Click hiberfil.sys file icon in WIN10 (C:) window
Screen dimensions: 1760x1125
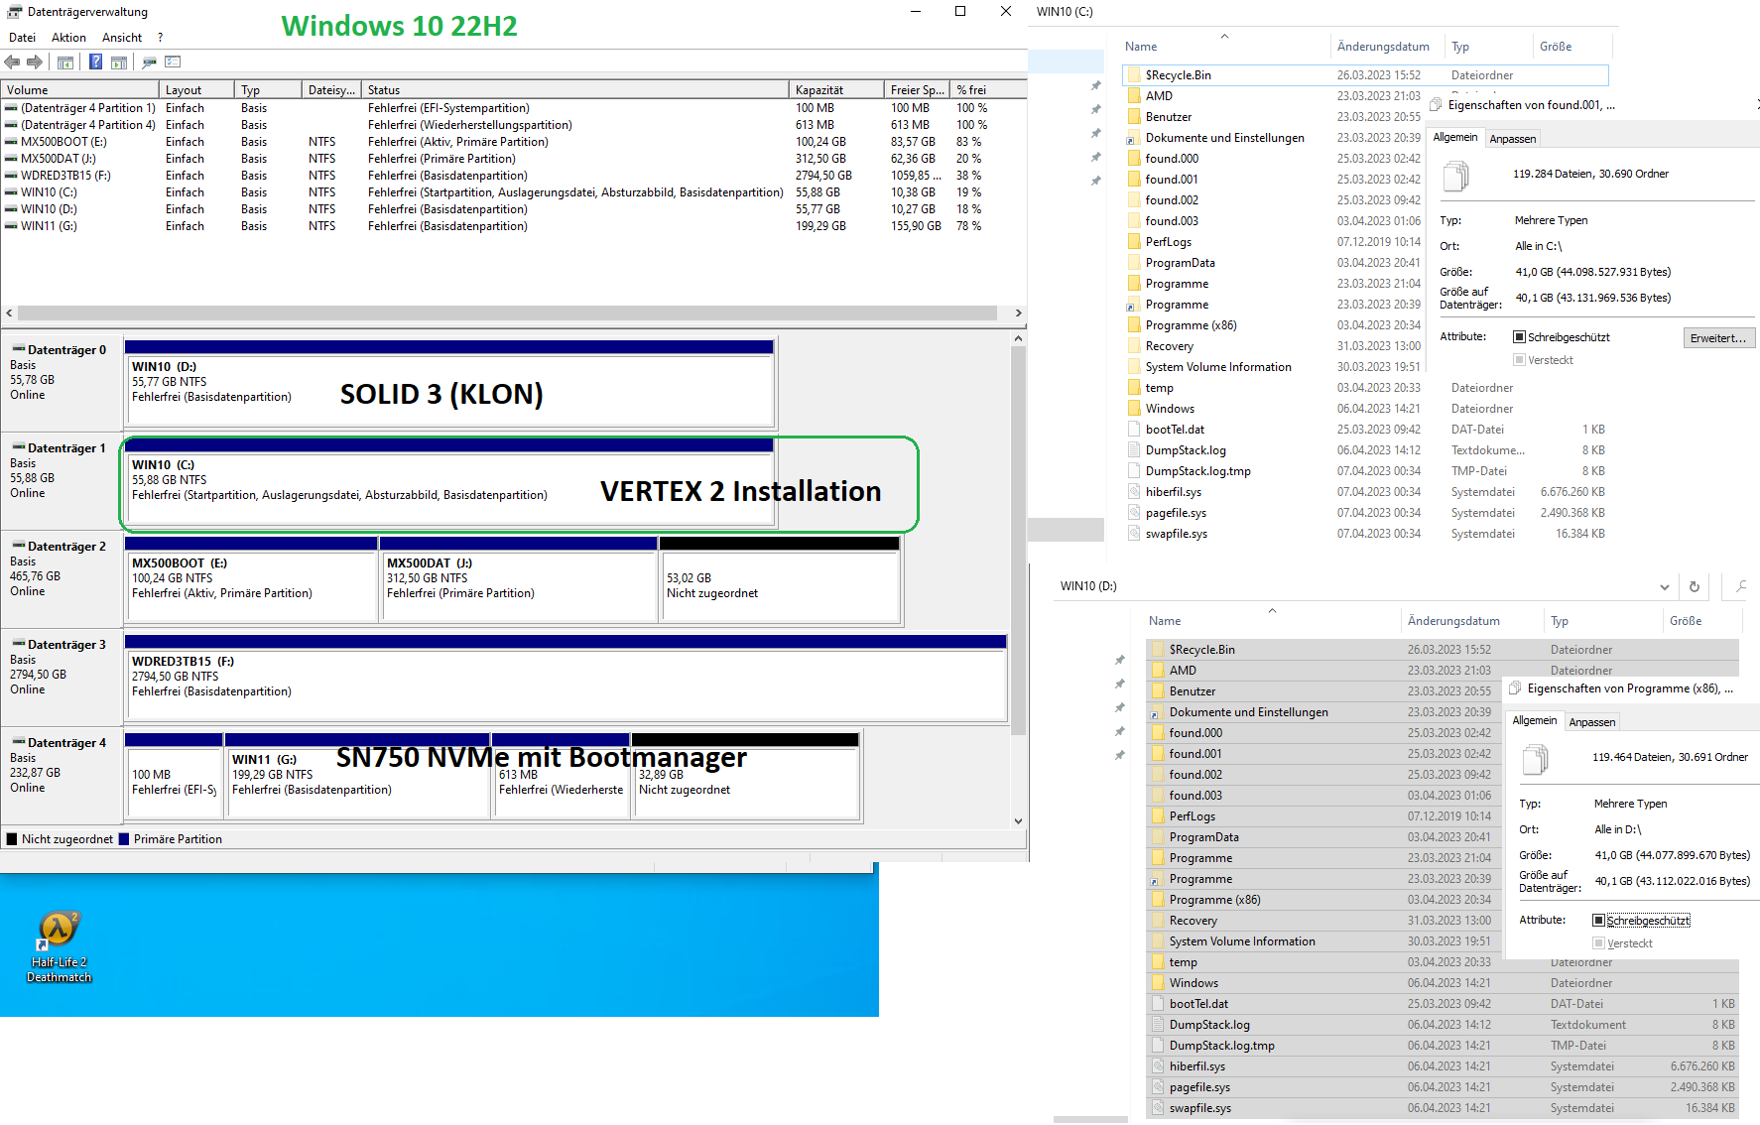click(1134, 492)
